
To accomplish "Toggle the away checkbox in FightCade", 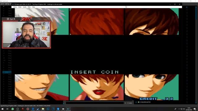I will [x=128, y=103].
